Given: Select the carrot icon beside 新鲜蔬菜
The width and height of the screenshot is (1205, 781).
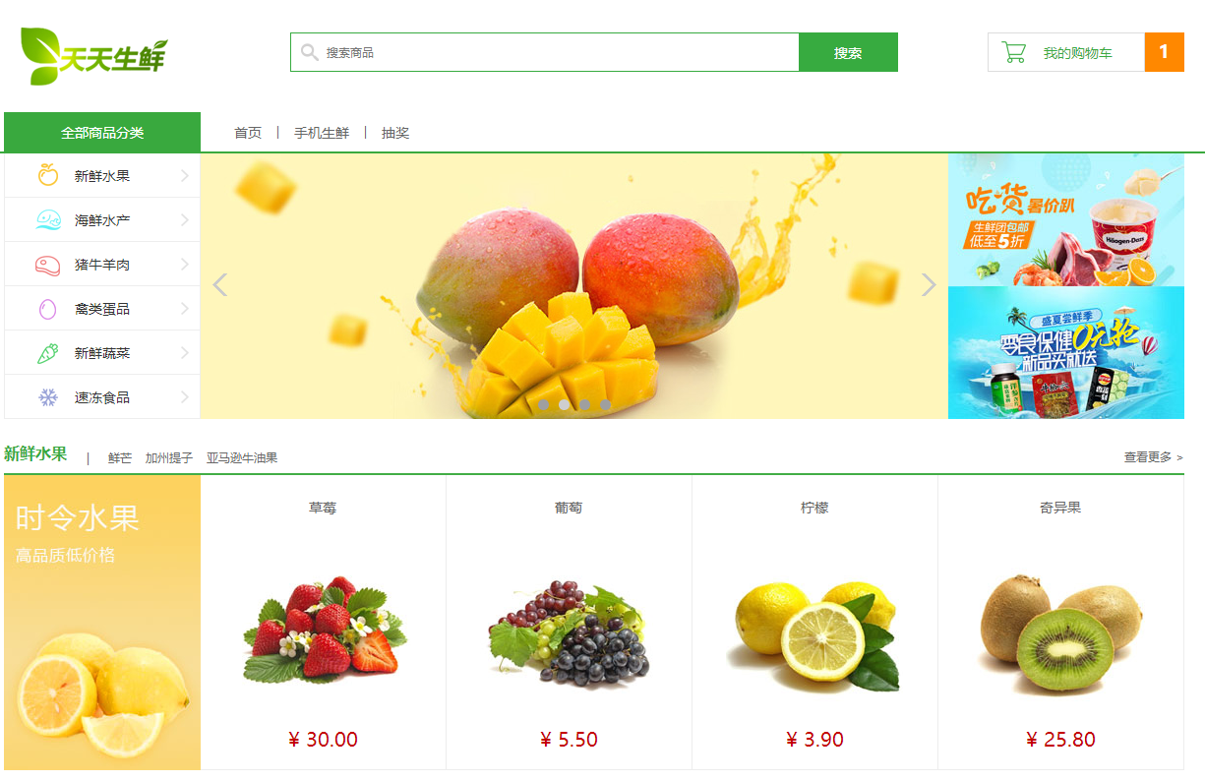Looking at the screenshot, I should [x=48, y=353].
